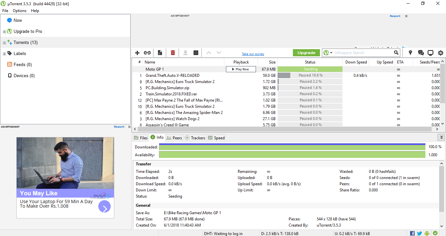Select PC.Building.Simulator.zip torrent row
This screenshot has height=236, width=446.
(286, 88)
